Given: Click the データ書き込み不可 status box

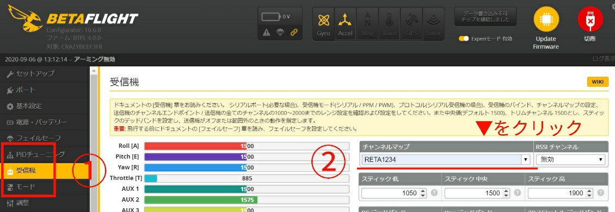Looking at the screenshot, I should pos(485,17).
